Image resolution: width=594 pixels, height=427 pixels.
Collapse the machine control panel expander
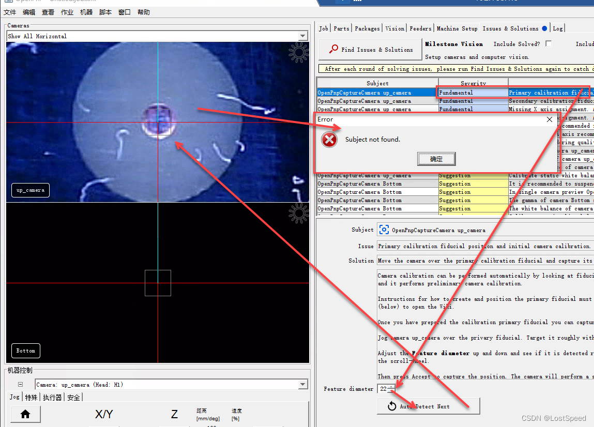pos(21,384)
